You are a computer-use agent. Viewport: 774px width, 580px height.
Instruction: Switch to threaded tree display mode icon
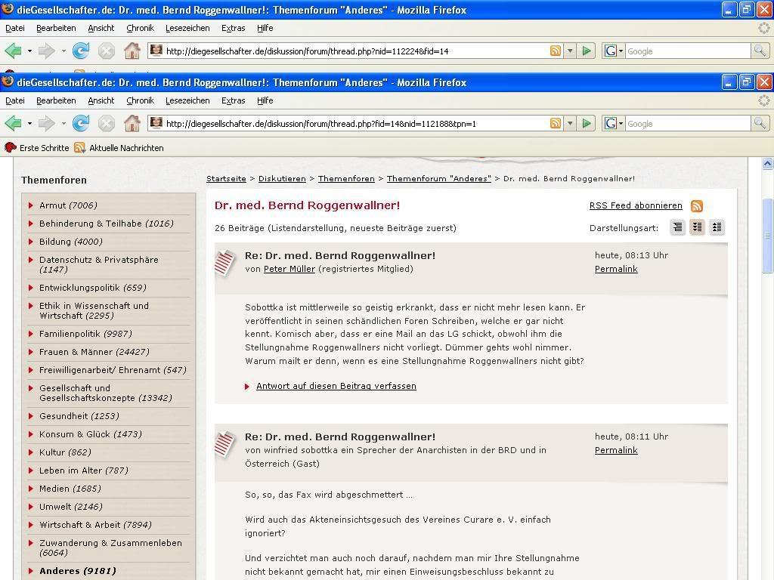677,227
